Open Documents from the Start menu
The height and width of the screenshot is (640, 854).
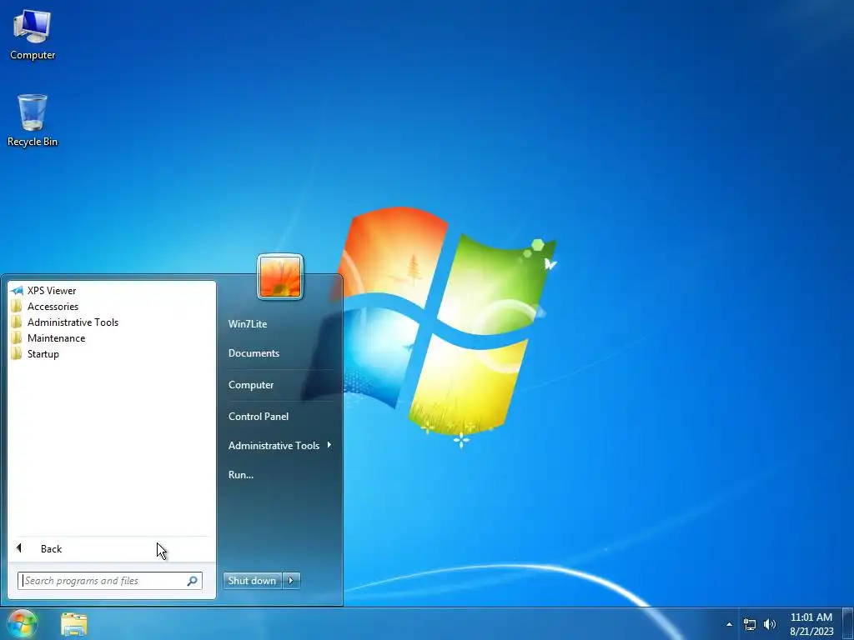pos(254,353)
